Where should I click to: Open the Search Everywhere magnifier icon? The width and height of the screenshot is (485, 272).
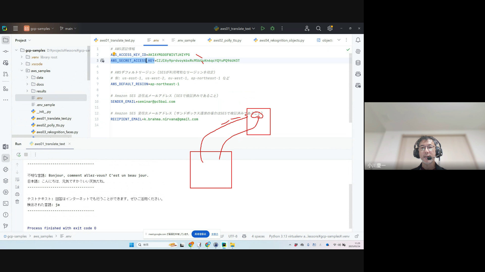tap(318, 28)
